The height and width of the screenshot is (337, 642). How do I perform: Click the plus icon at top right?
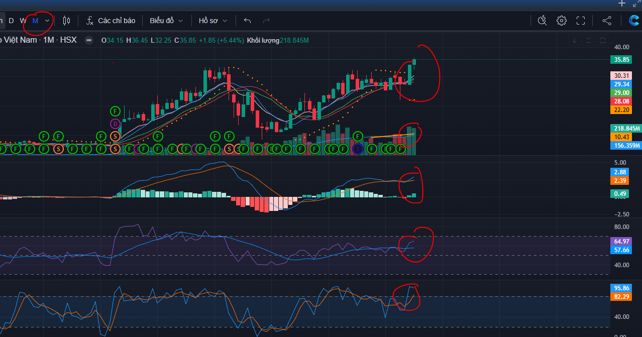coord(622,4)
